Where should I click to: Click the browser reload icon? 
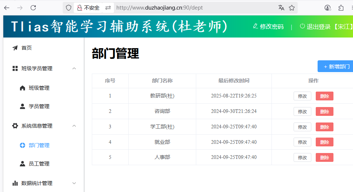pyautogui.click(x=33, y=8)
